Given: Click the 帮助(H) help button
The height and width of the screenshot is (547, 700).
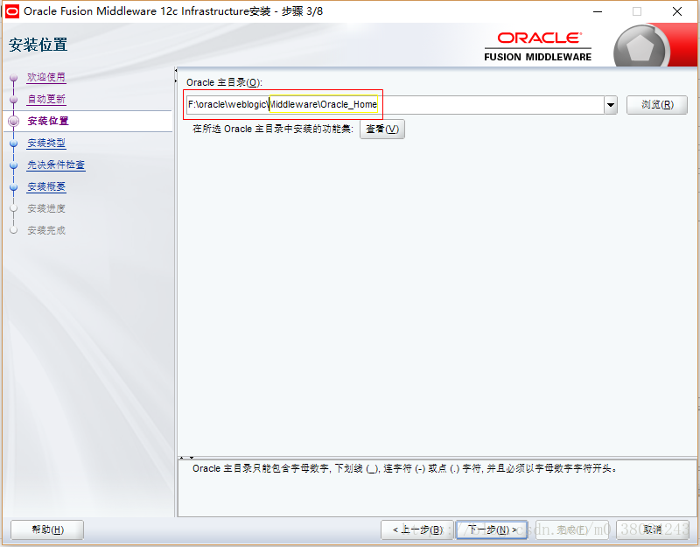Looking at the screenshot, I should coord(47,530).
